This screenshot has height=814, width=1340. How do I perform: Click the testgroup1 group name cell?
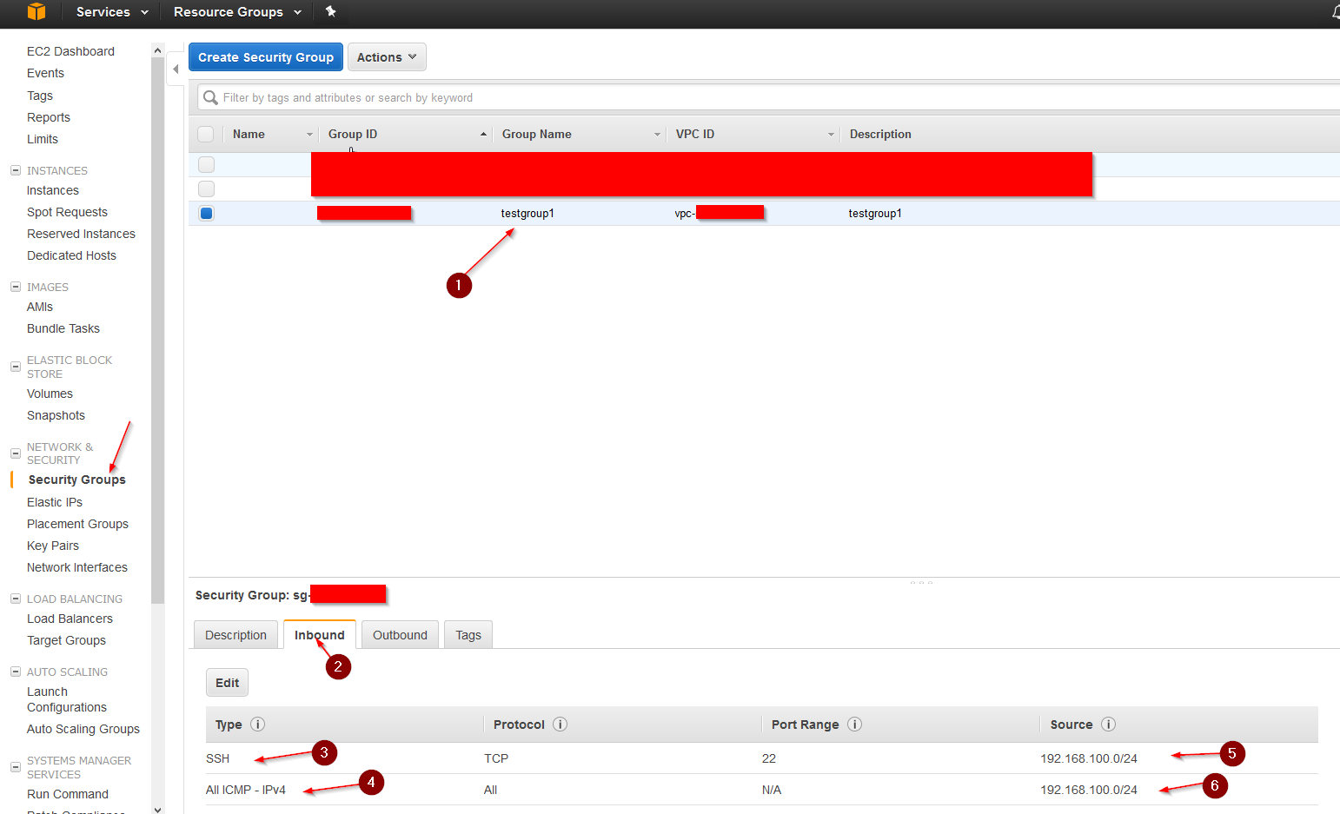(527, 214)
